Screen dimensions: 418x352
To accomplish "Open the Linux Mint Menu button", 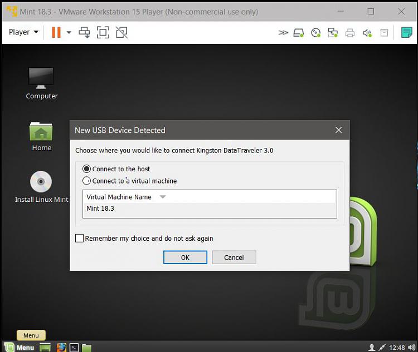I will coord(20,347).
